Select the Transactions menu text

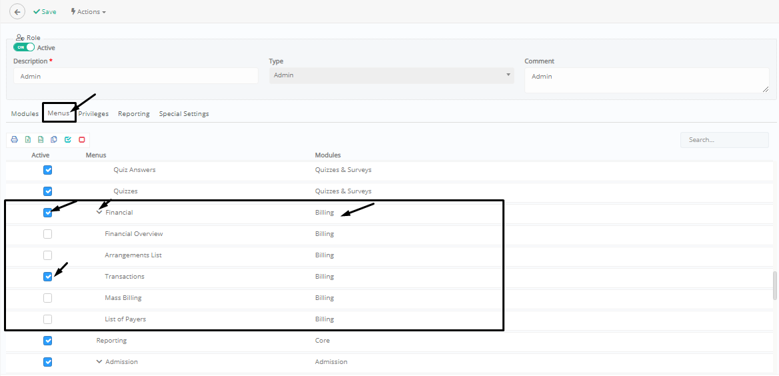125,276
